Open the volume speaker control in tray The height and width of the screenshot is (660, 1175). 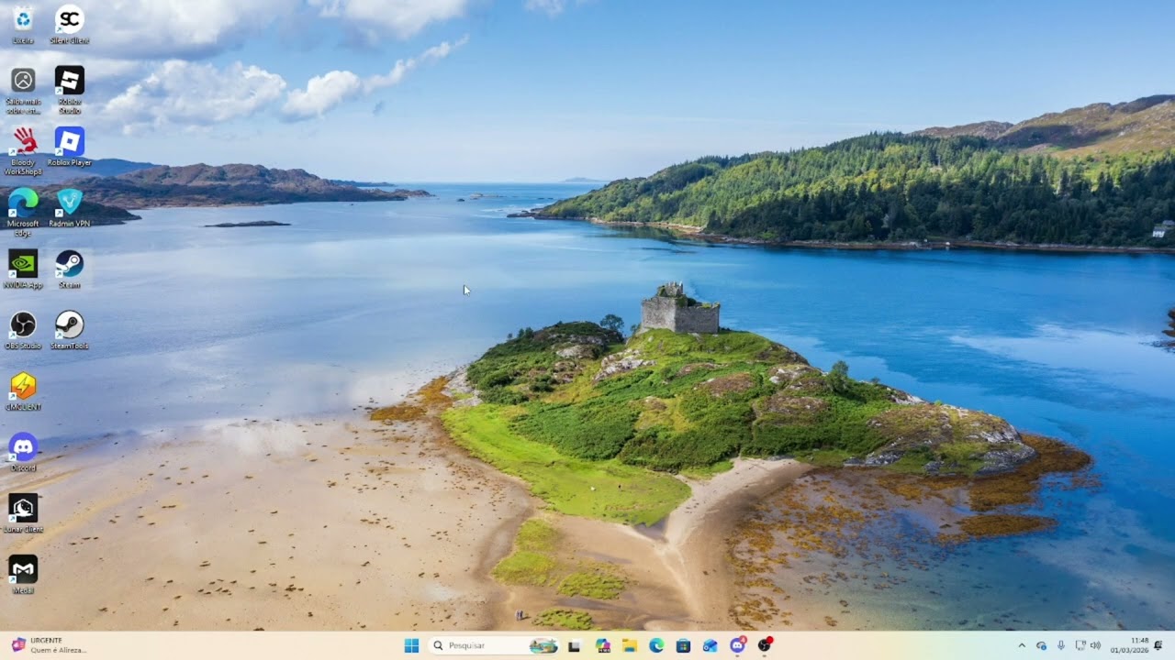click(x=1095, y=645)
